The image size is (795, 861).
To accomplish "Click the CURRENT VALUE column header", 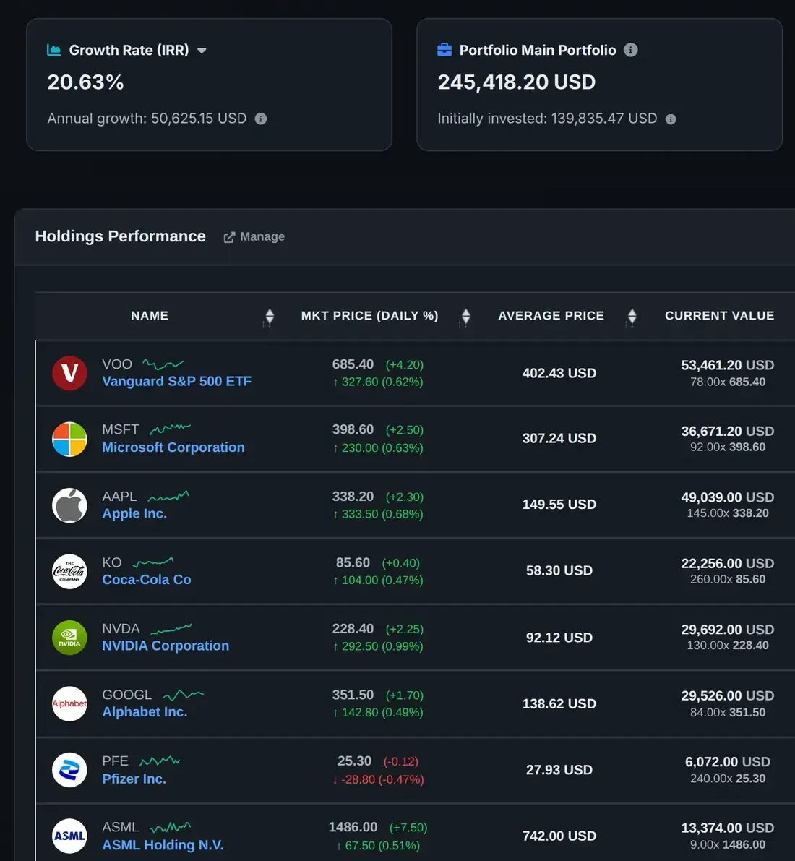I will coord(719,316).
